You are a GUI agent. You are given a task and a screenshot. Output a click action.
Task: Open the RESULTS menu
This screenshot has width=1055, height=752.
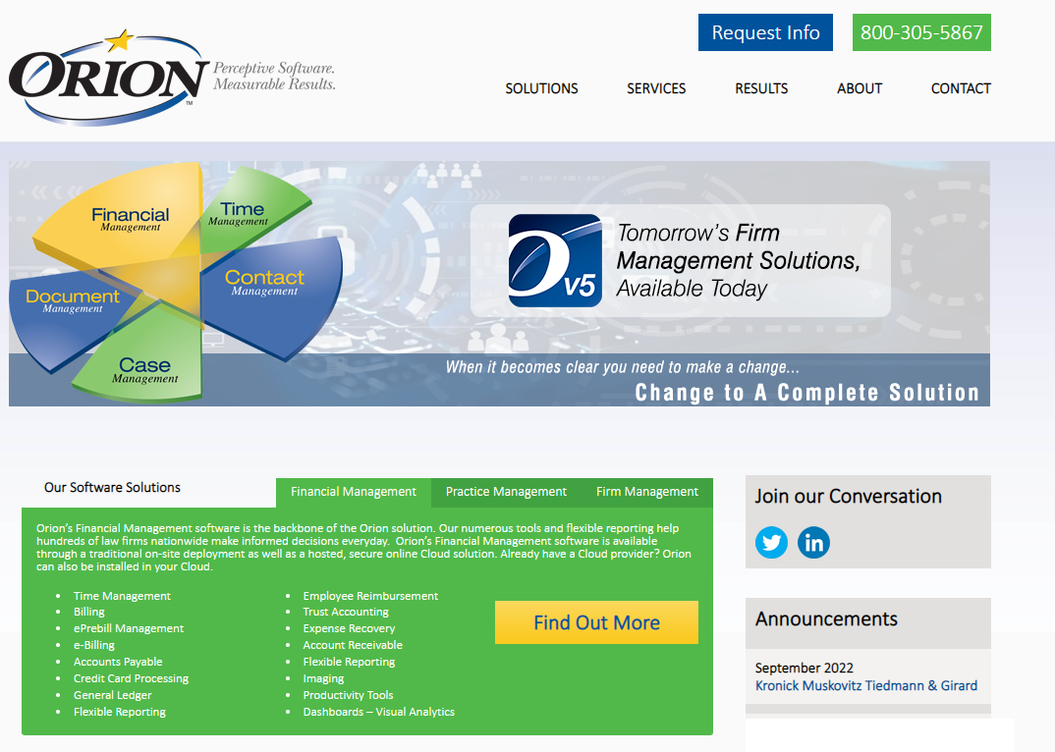pos(761,88)
